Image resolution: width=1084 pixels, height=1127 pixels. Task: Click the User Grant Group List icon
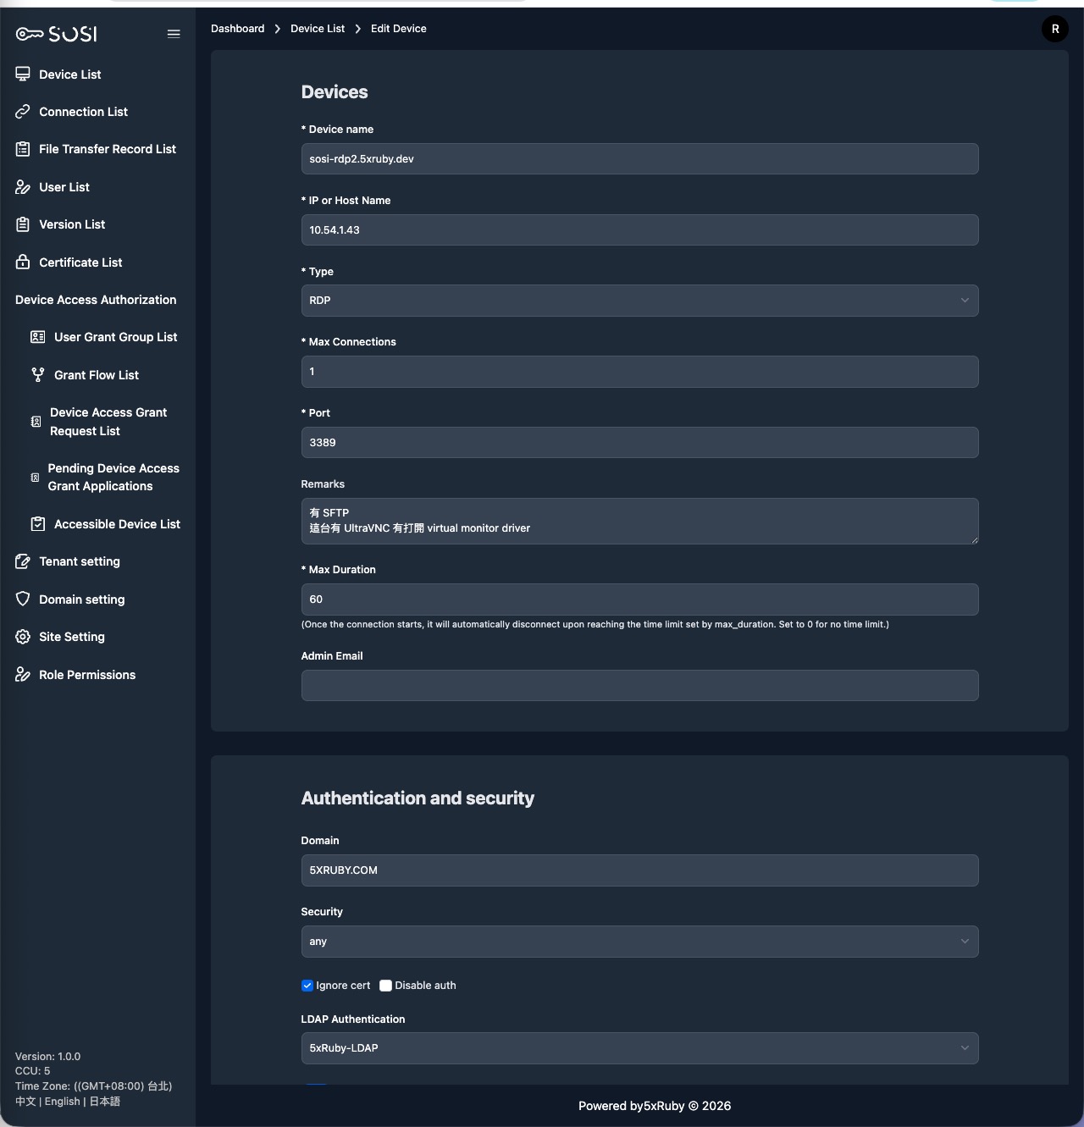click(x=38, y=337)
